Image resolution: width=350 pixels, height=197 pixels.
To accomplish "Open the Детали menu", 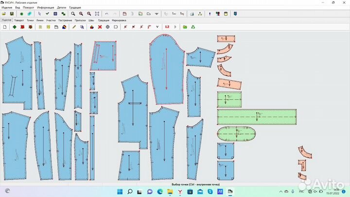I will [x=62, y=8].
